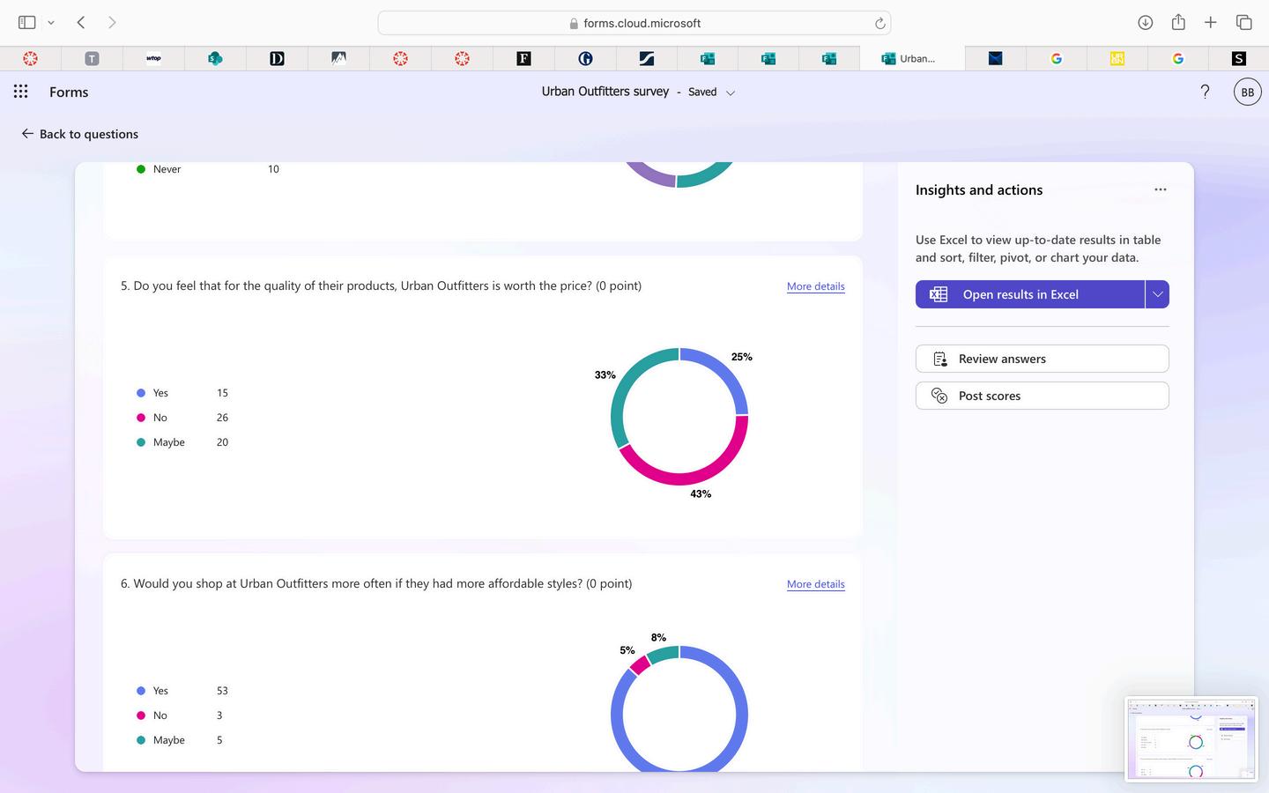The image size is (1269, 793).
Task: Click the green Never legend dot
Action: pos(141,169)
